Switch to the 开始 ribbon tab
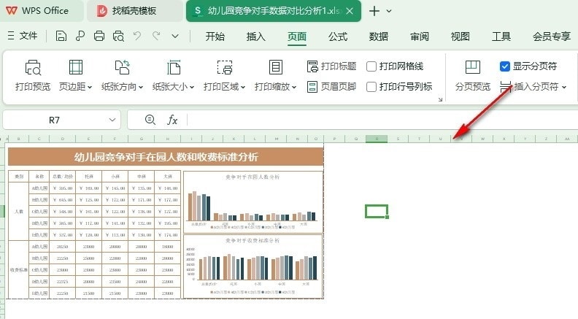 [x=215, y=36]
